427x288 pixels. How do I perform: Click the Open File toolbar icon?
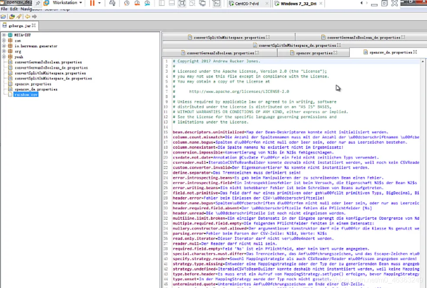(x=3, y=16)
